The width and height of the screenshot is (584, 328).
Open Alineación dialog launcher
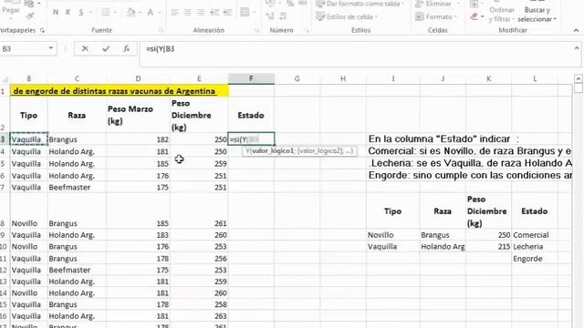[257, 30]
